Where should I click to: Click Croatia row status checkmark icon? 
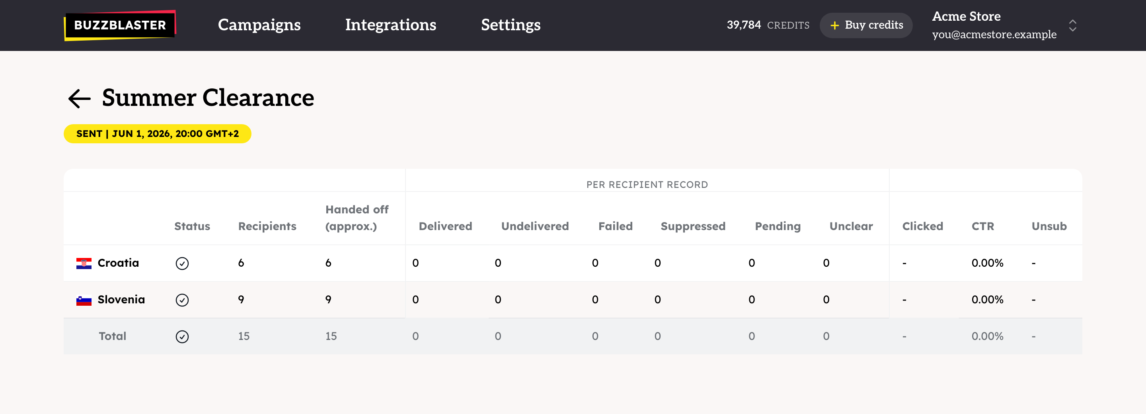(182, 263)
